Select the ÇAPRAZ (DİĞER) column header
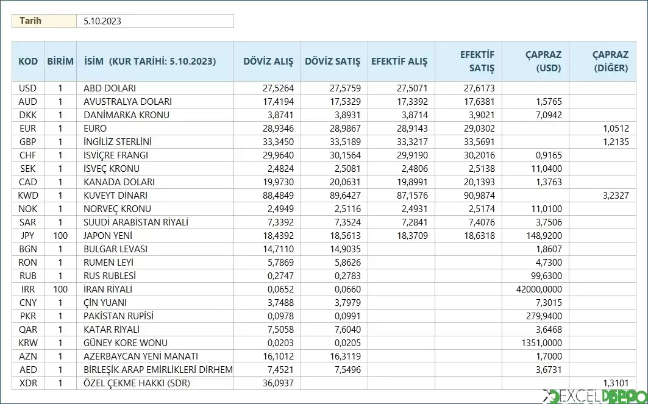 (x=602, y=61)
